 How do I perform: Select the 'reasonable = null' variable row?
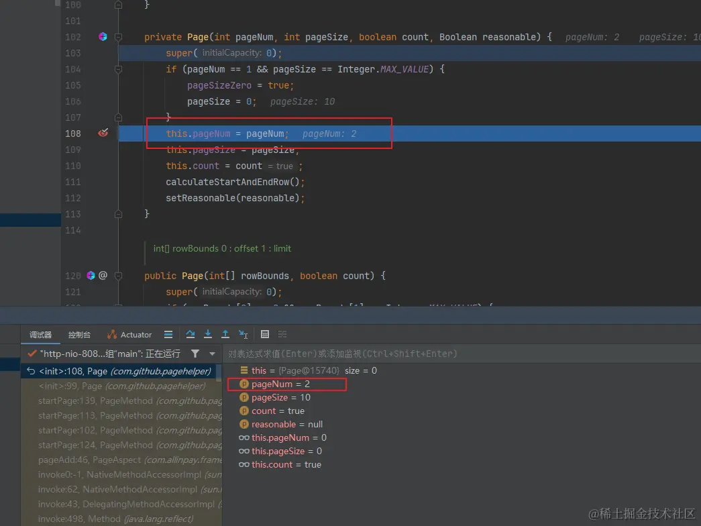462,424
